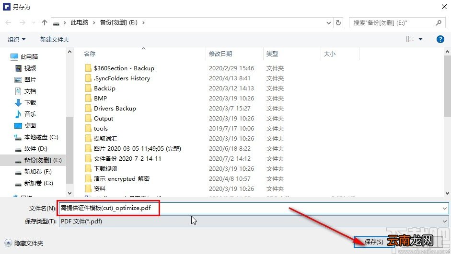Select 本地磁盘 (C:) drive
451x254 pixels.
[36, 137]
